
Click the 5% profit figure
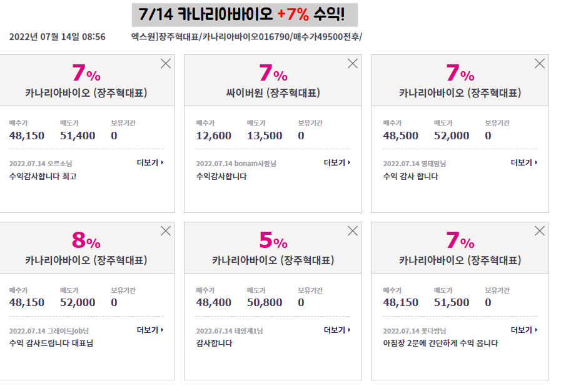click(273, 240)
